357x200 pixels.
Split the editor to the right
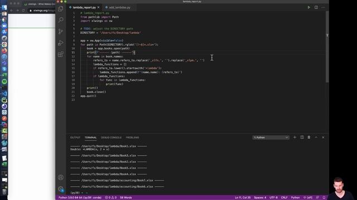[x=316, y=7]
